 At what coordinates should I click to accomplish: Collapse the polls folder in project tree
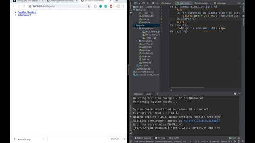pyautogui.click(x=134, y=25)
